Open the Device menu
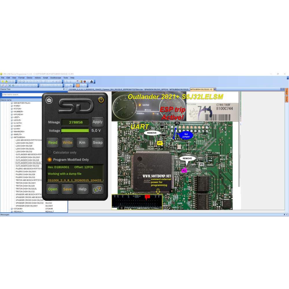289x289 pixels. click(x=29, y=78)
